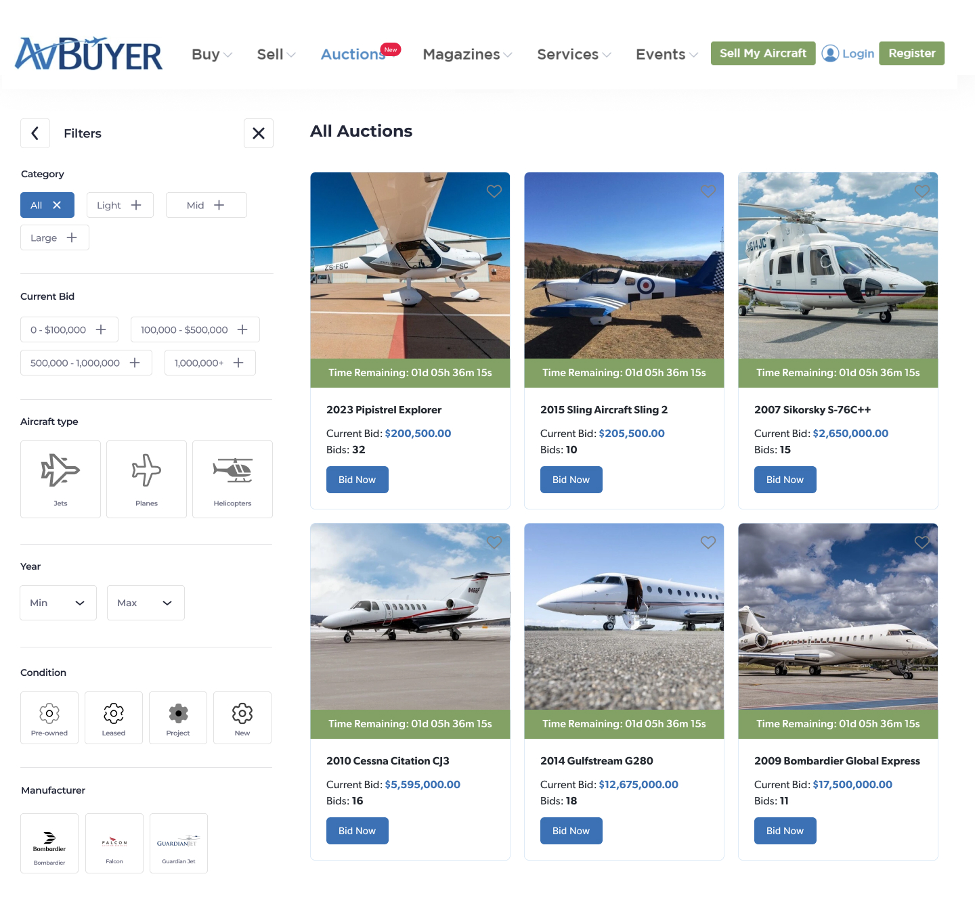Open the Pipistrel Explorer aircraft photo
This screenshot has width=975, height=912.
[410, 265]
